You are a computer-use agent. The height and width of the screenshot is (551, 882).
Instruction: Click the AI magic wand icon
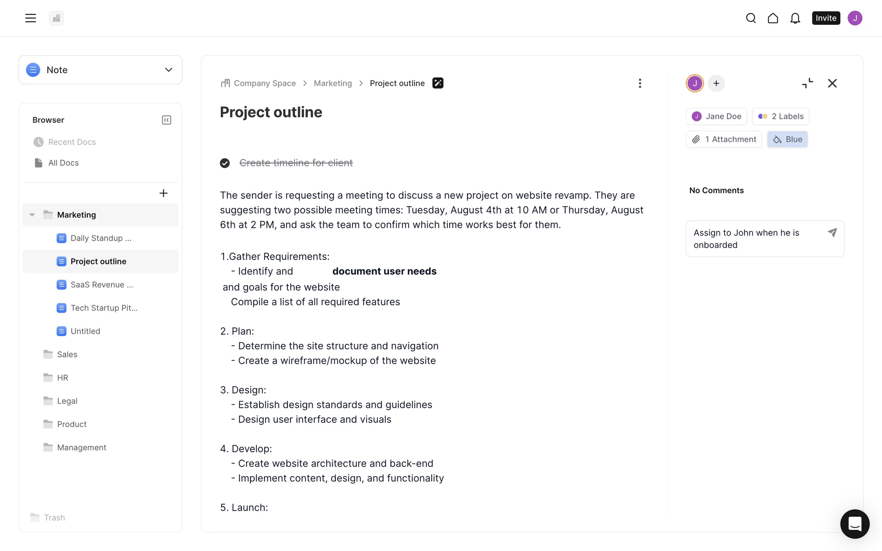click(x=438, y=83)
